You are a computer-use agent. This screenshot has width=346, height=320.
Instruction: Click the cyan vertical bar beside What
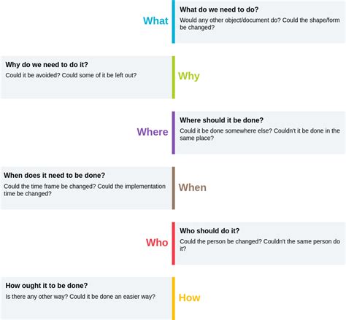point(174,22)
